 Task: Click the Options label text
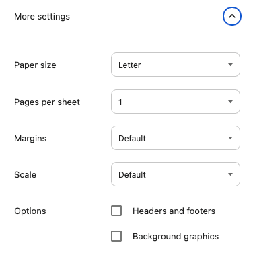[x=30, y=211]
